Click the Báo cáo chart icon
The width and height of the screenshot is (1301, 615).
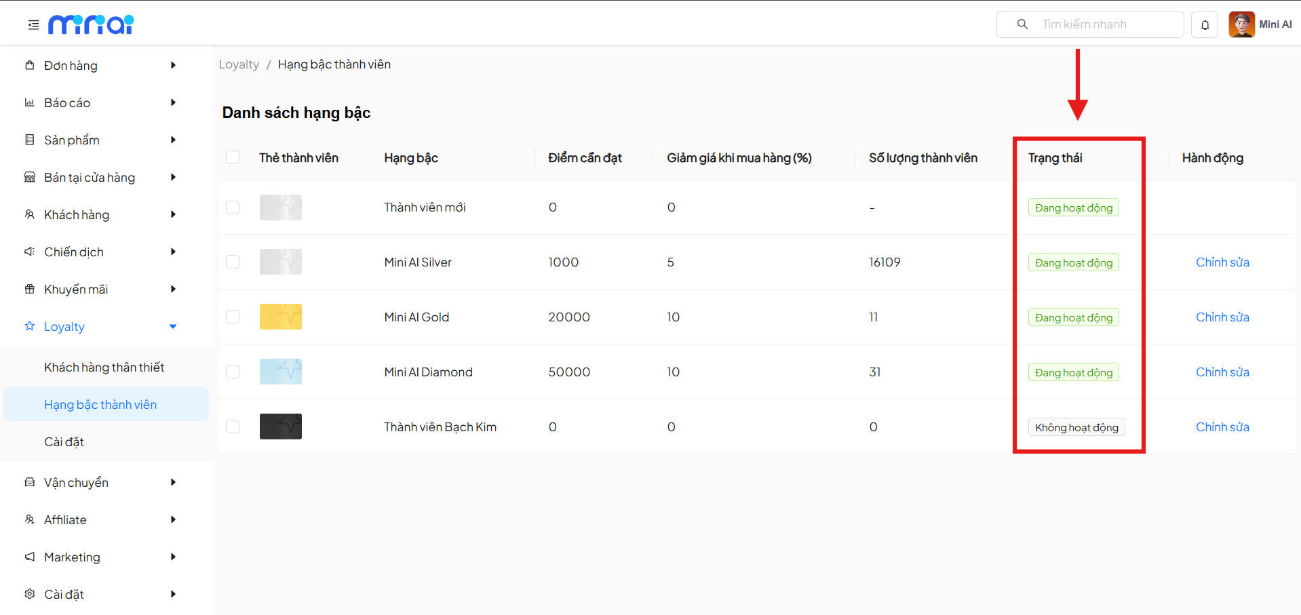29,103
